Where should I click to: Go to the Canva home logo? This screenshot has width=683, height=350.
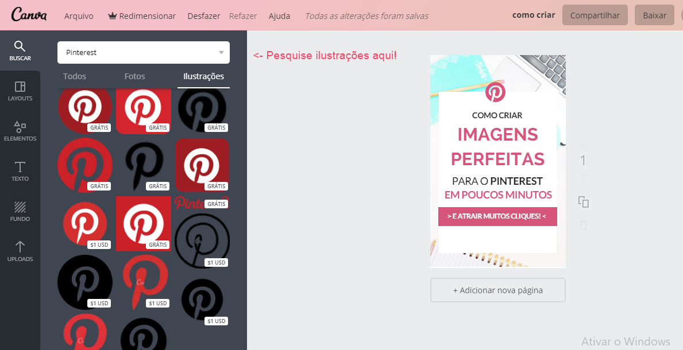coord(29,14)
